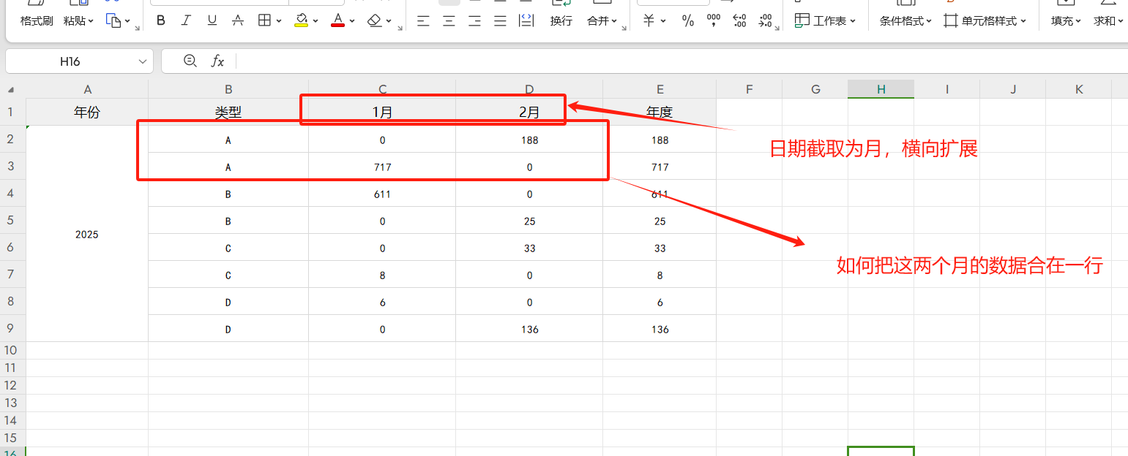Add thousands separator number style
This screenshot has width=1128, height=456.
click(714, 21)
